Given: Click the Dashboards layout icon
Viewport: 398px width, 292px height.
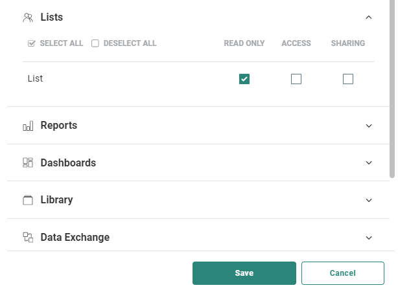Looking at the screenshot, I should click(x=28, y=163).
